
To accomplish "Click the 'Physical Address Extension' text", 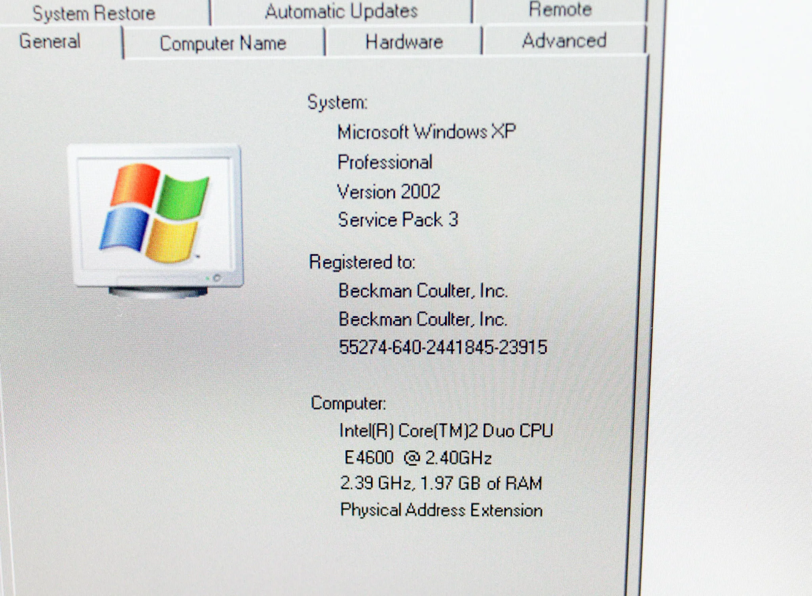I will click(x=441, y=510).
